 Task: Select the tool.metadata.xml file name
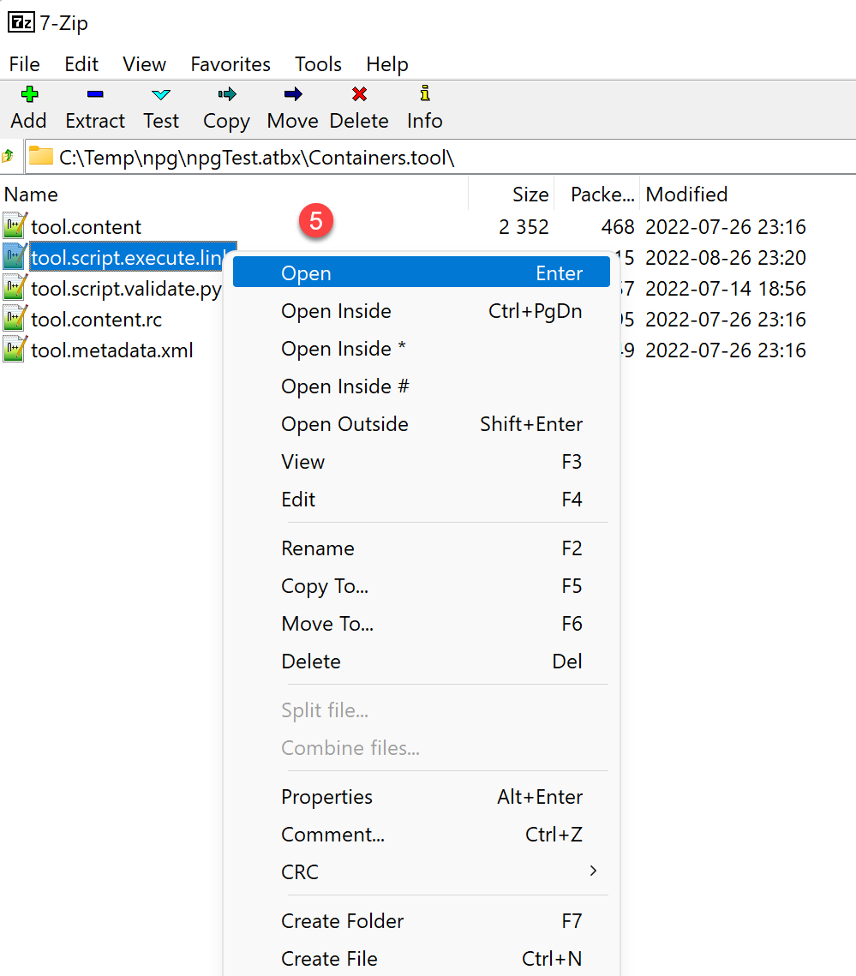click(112, 350)
